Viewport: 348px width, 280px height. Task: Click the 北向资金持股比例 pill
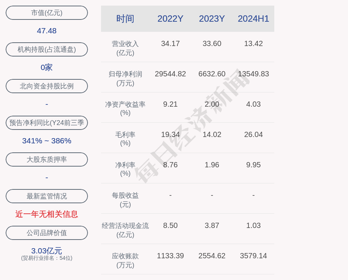pyautogui.click(x=47, y=86)
